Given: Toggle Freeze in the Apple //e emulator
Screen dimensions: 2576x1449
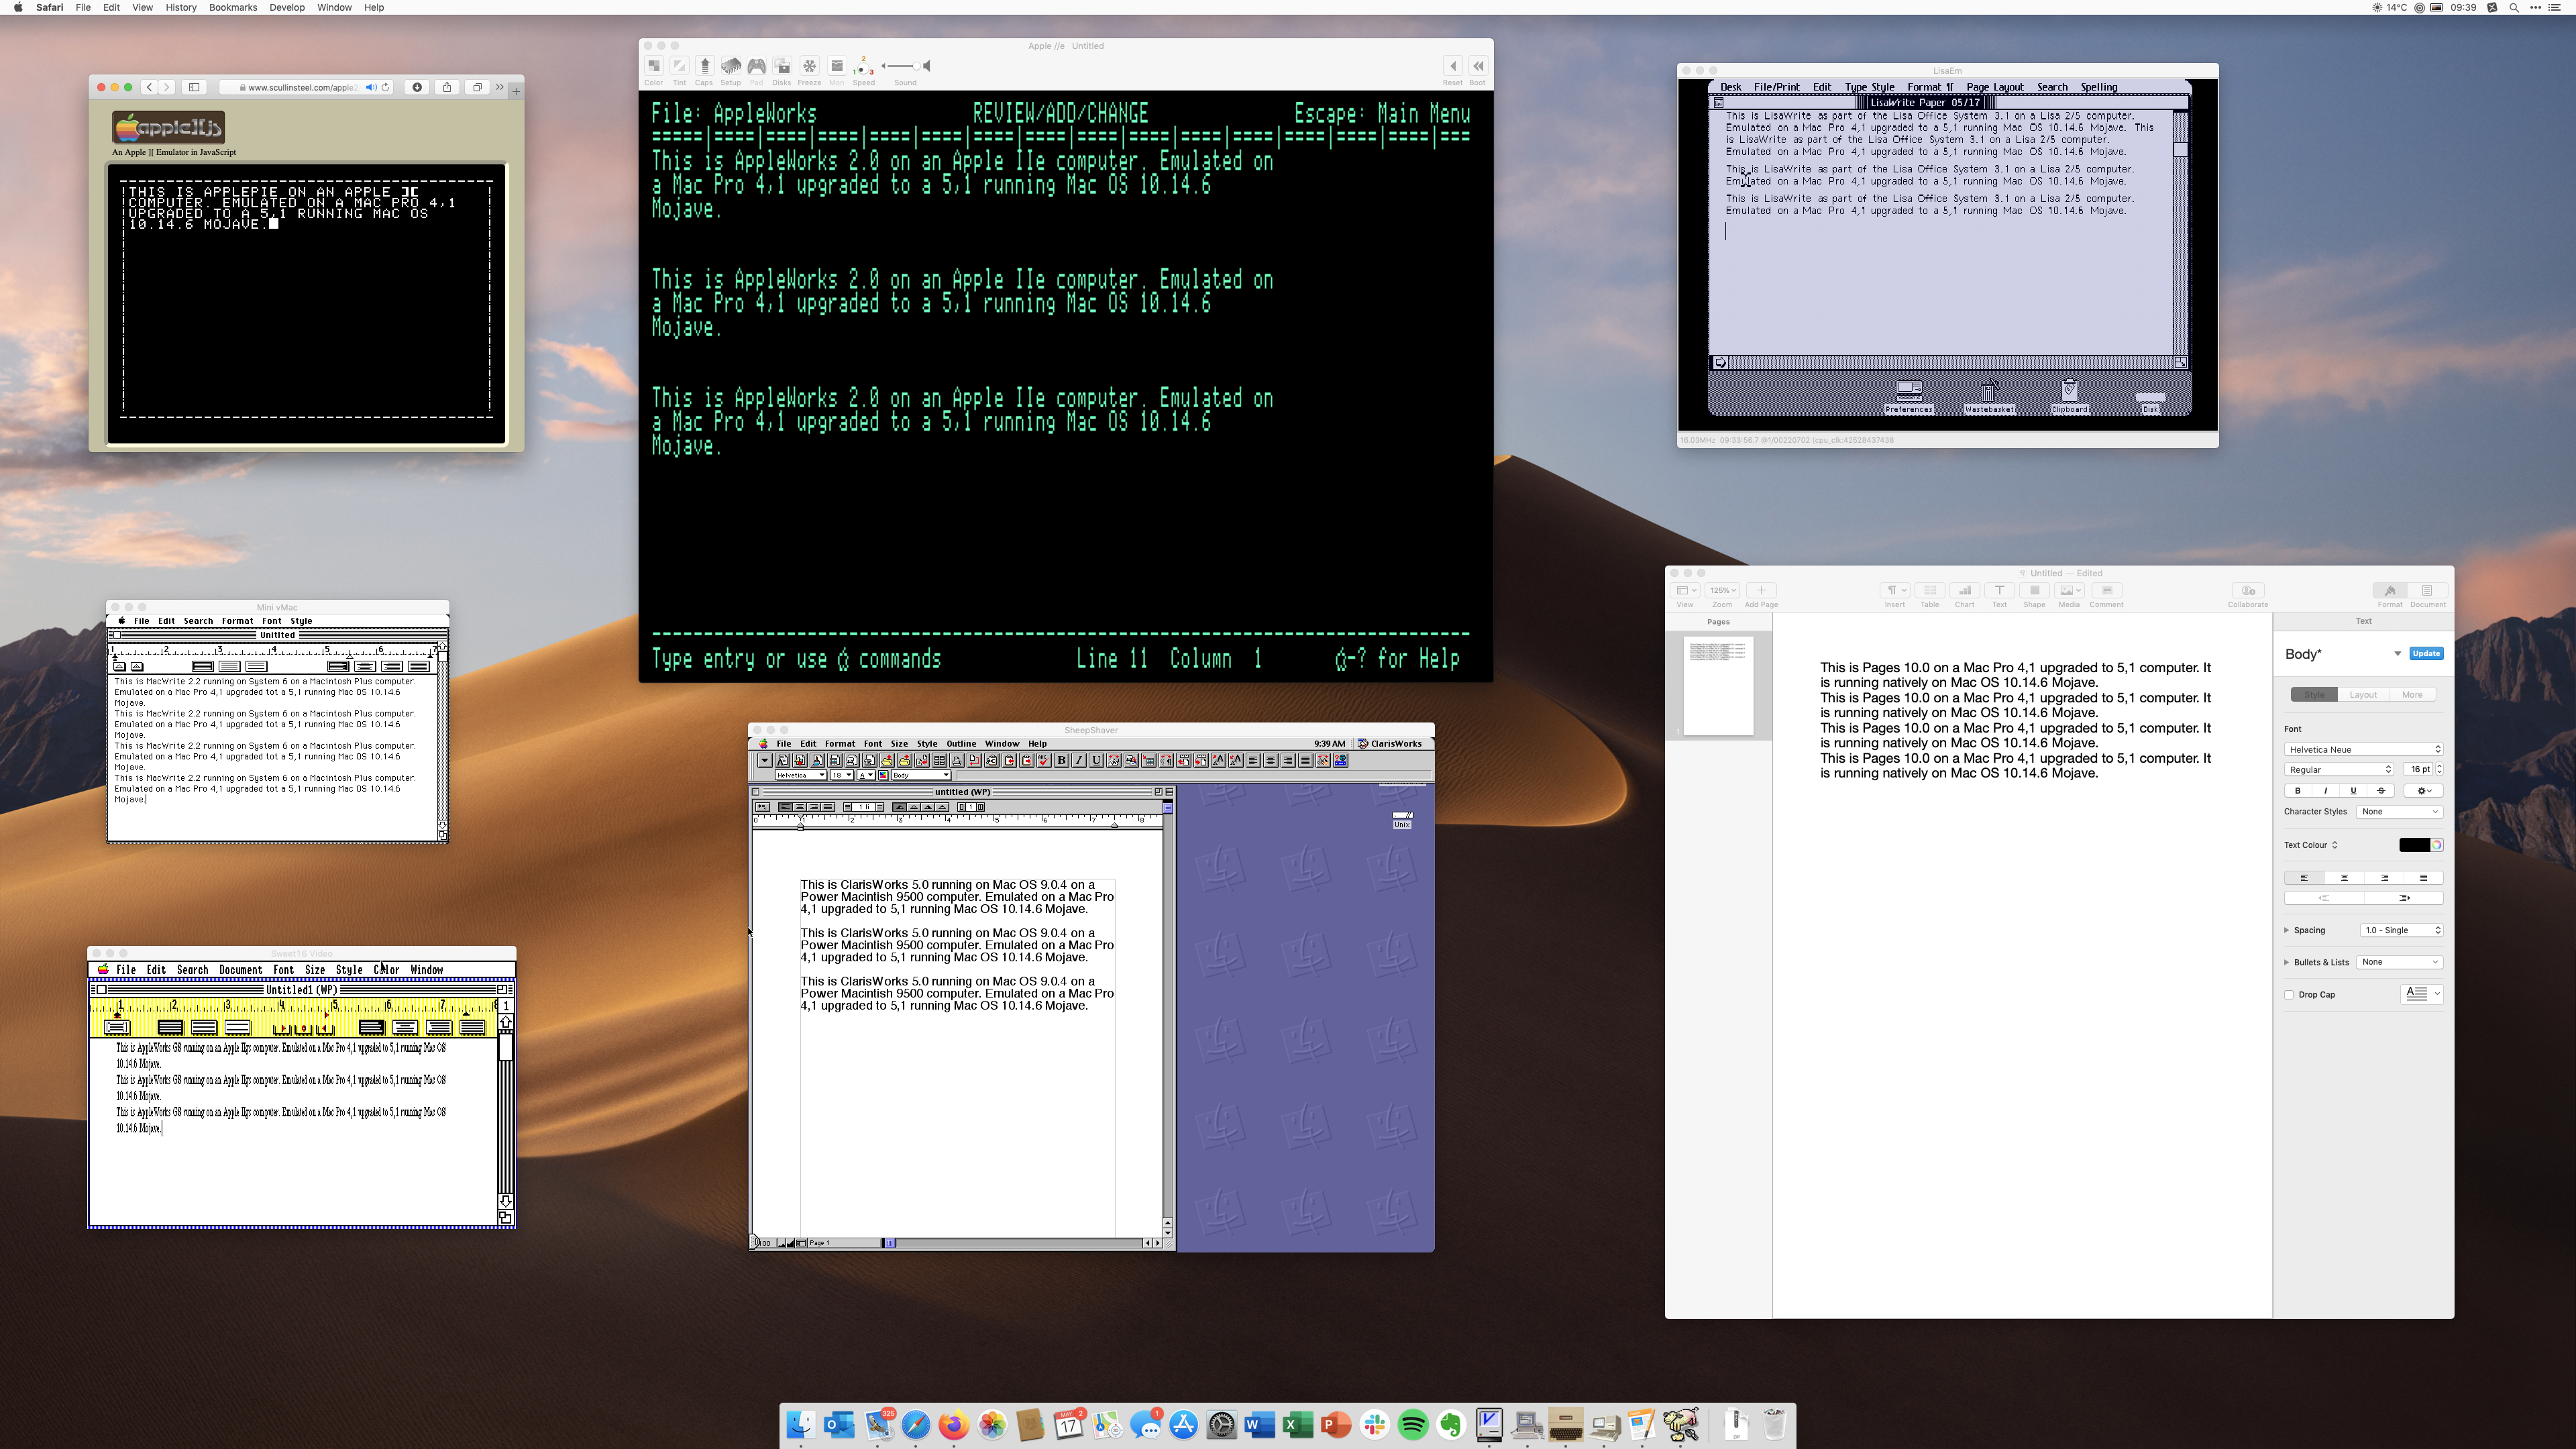Looking at the screenshot, I should pos(809,66).
